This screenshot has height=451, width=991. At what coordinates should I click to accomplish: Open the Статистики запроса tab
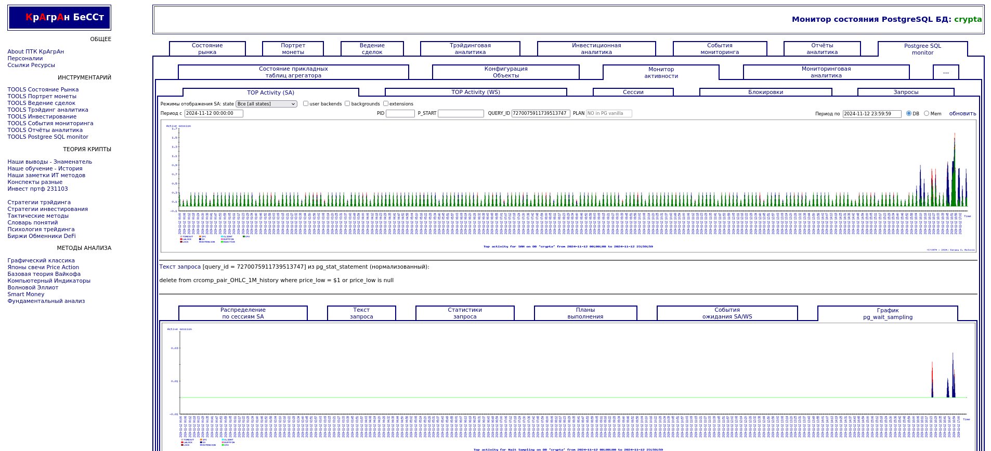465,313
